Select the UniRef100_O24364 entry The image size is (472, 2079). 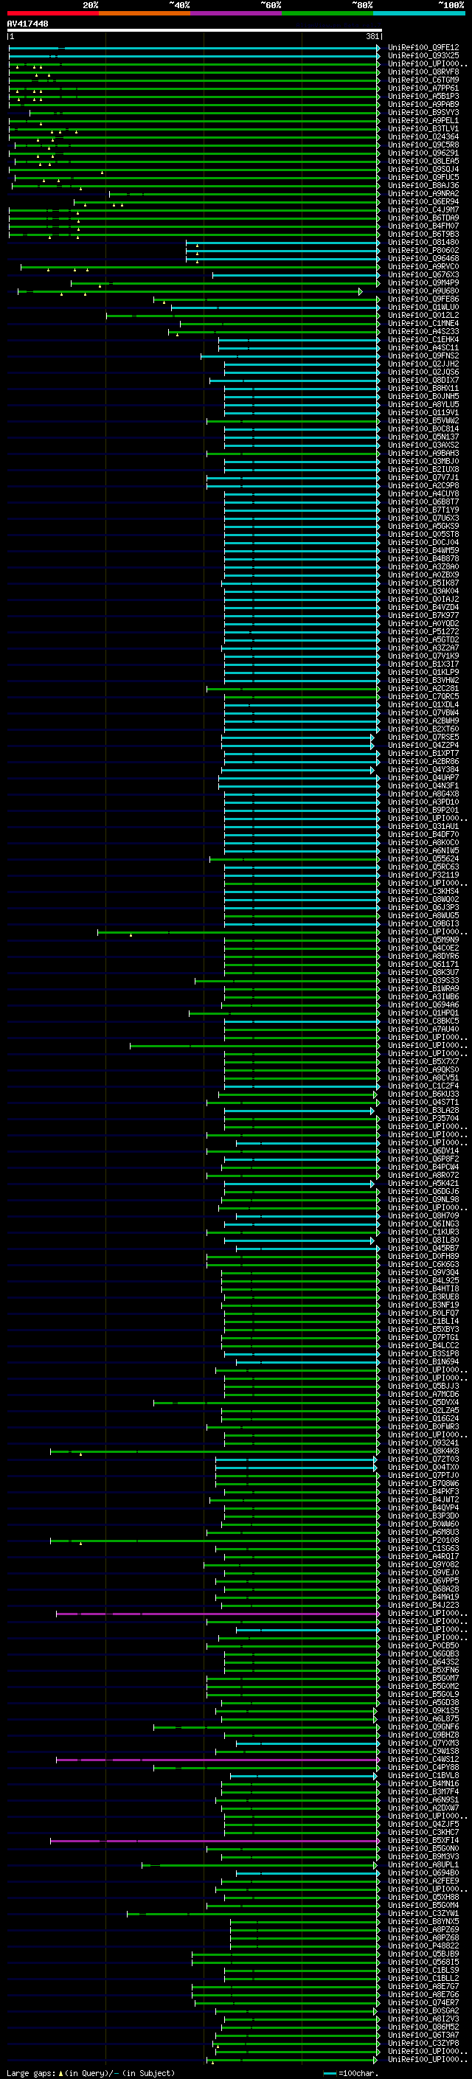click(423, 136)
